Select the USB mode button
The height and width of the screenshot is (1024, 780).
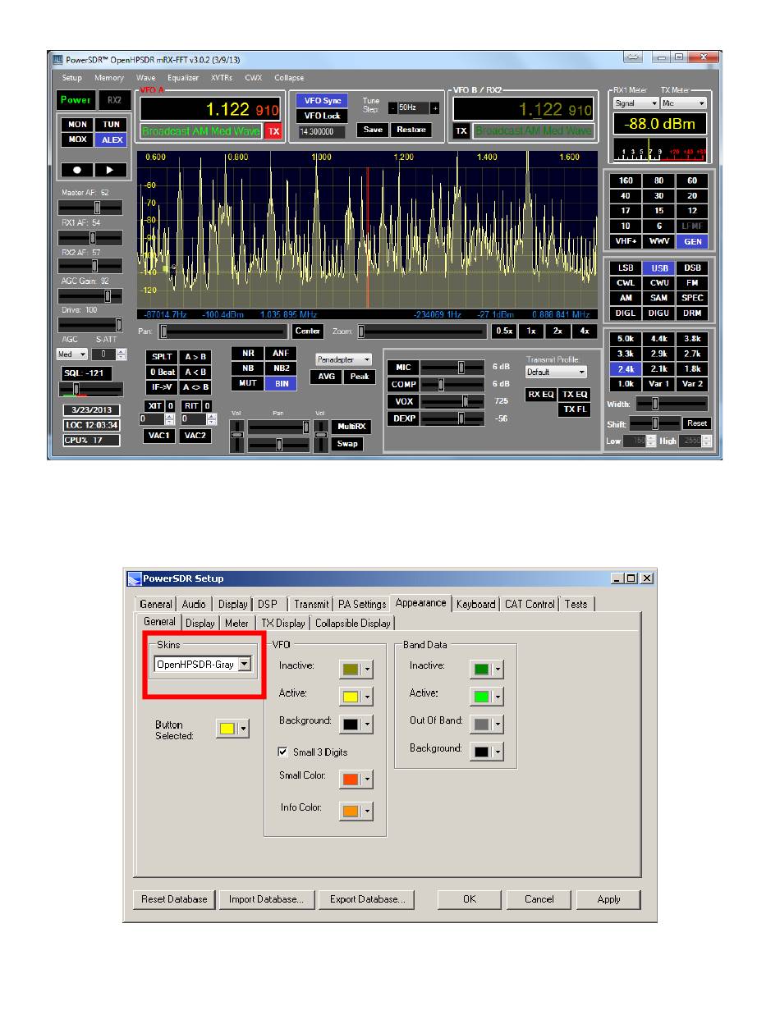pos(658,267)
